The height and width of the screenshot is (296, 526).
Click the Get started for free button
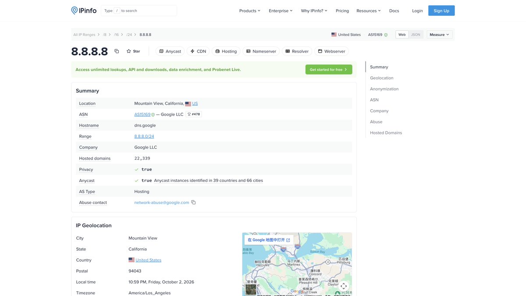pyautogui.click(x=329, y=69)
